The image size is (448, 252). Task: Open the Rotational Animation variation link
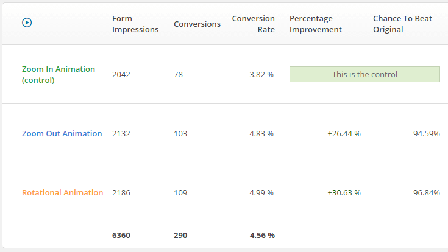click(62, 192)
